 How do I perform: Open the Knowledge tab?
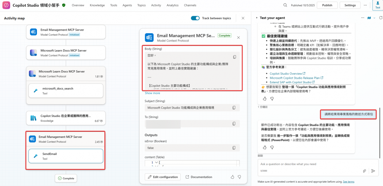click(97, 5)
